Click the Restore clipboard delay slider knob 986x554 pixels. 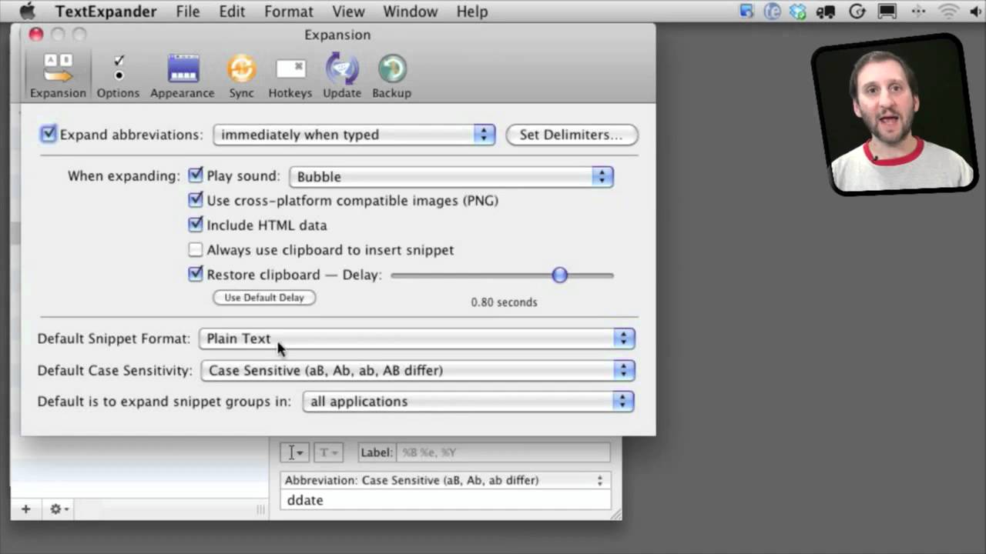[560, 275]
